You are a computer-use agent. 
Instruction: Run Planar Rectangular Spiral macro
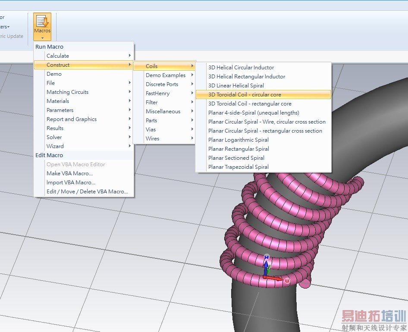(264, 149)
